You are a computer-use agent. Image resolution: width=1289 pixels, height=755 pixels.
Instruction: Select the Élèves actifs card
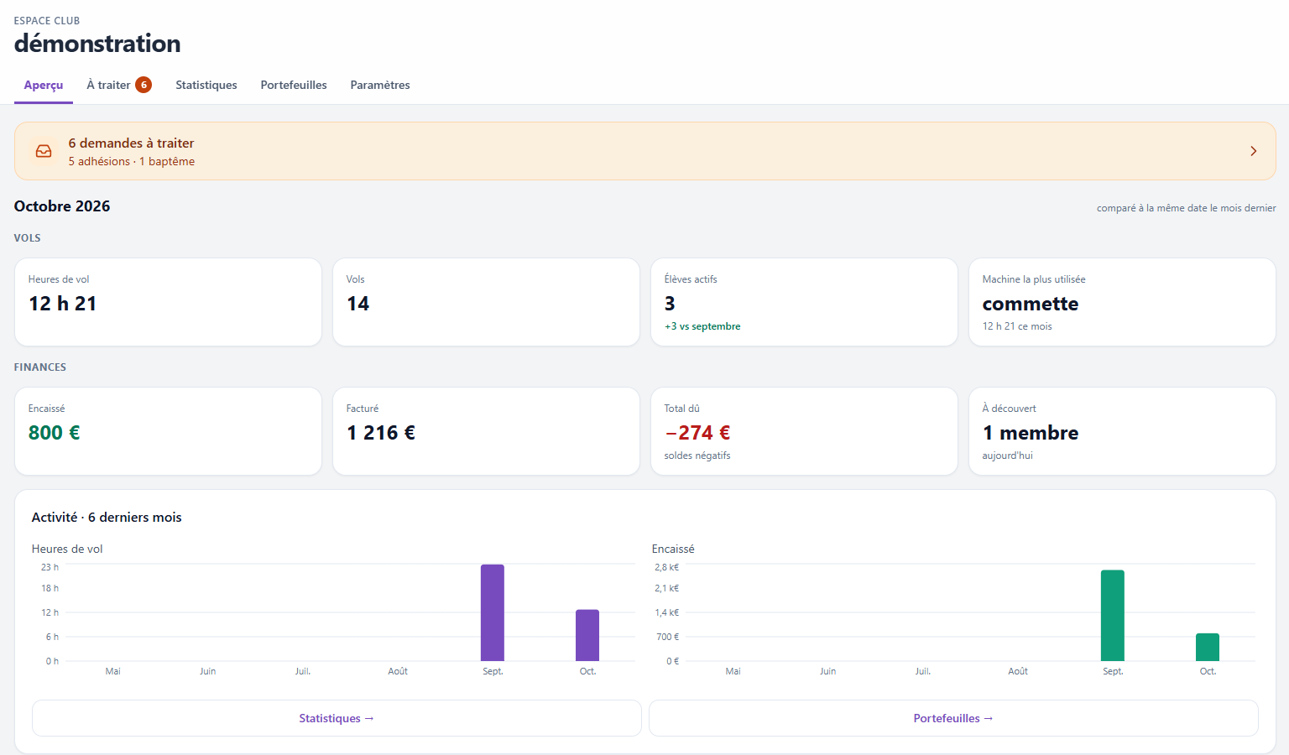tap(804, 302)
